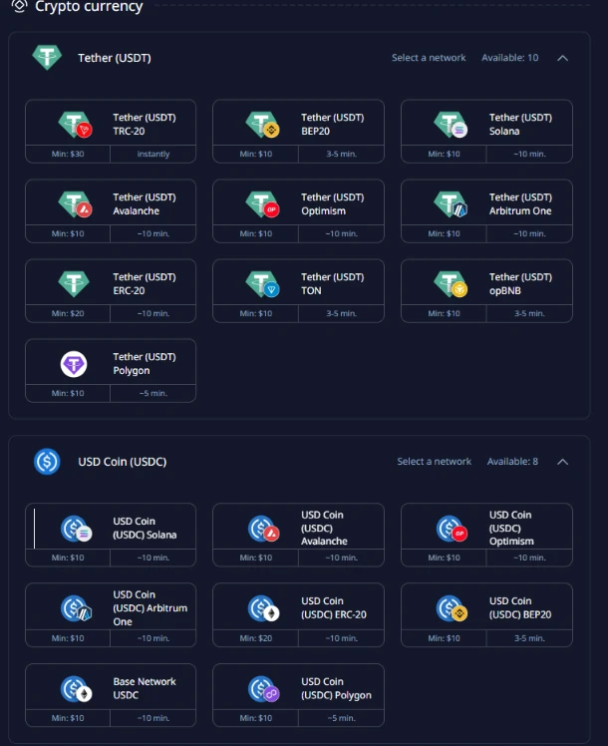Click the USDC Solana coin icon
This screenshot has width=608, height=746.
pyautogui.click(x=76, y=529)
